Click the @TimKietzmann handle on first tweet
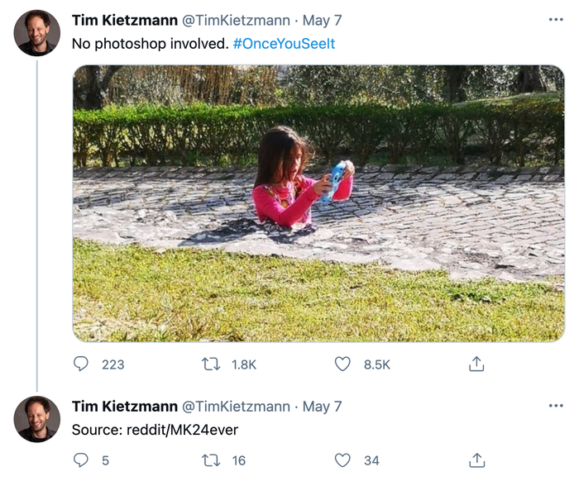Screen dimensions: 579x481 (236, 20)
